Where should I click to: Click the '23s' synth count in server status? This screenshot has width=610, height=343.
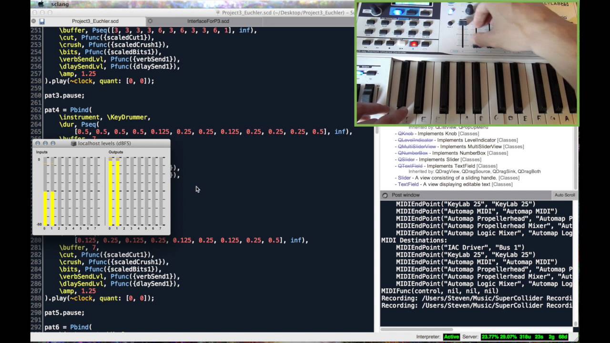539,337
